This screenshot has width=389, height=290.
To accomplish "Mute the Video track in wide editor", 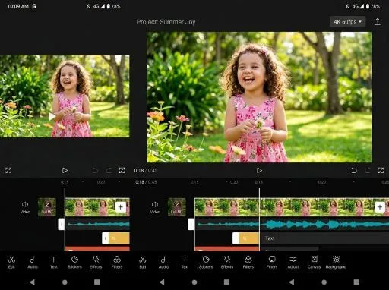I will 155,207.
